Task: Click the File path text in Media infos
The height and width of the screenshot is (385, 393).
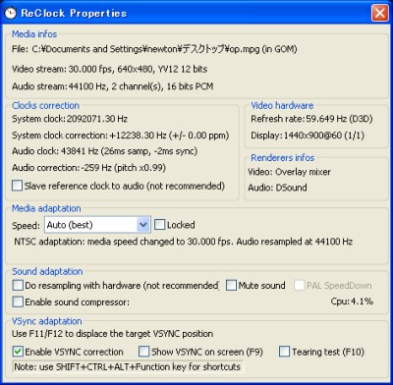Action: click(154, 49)
